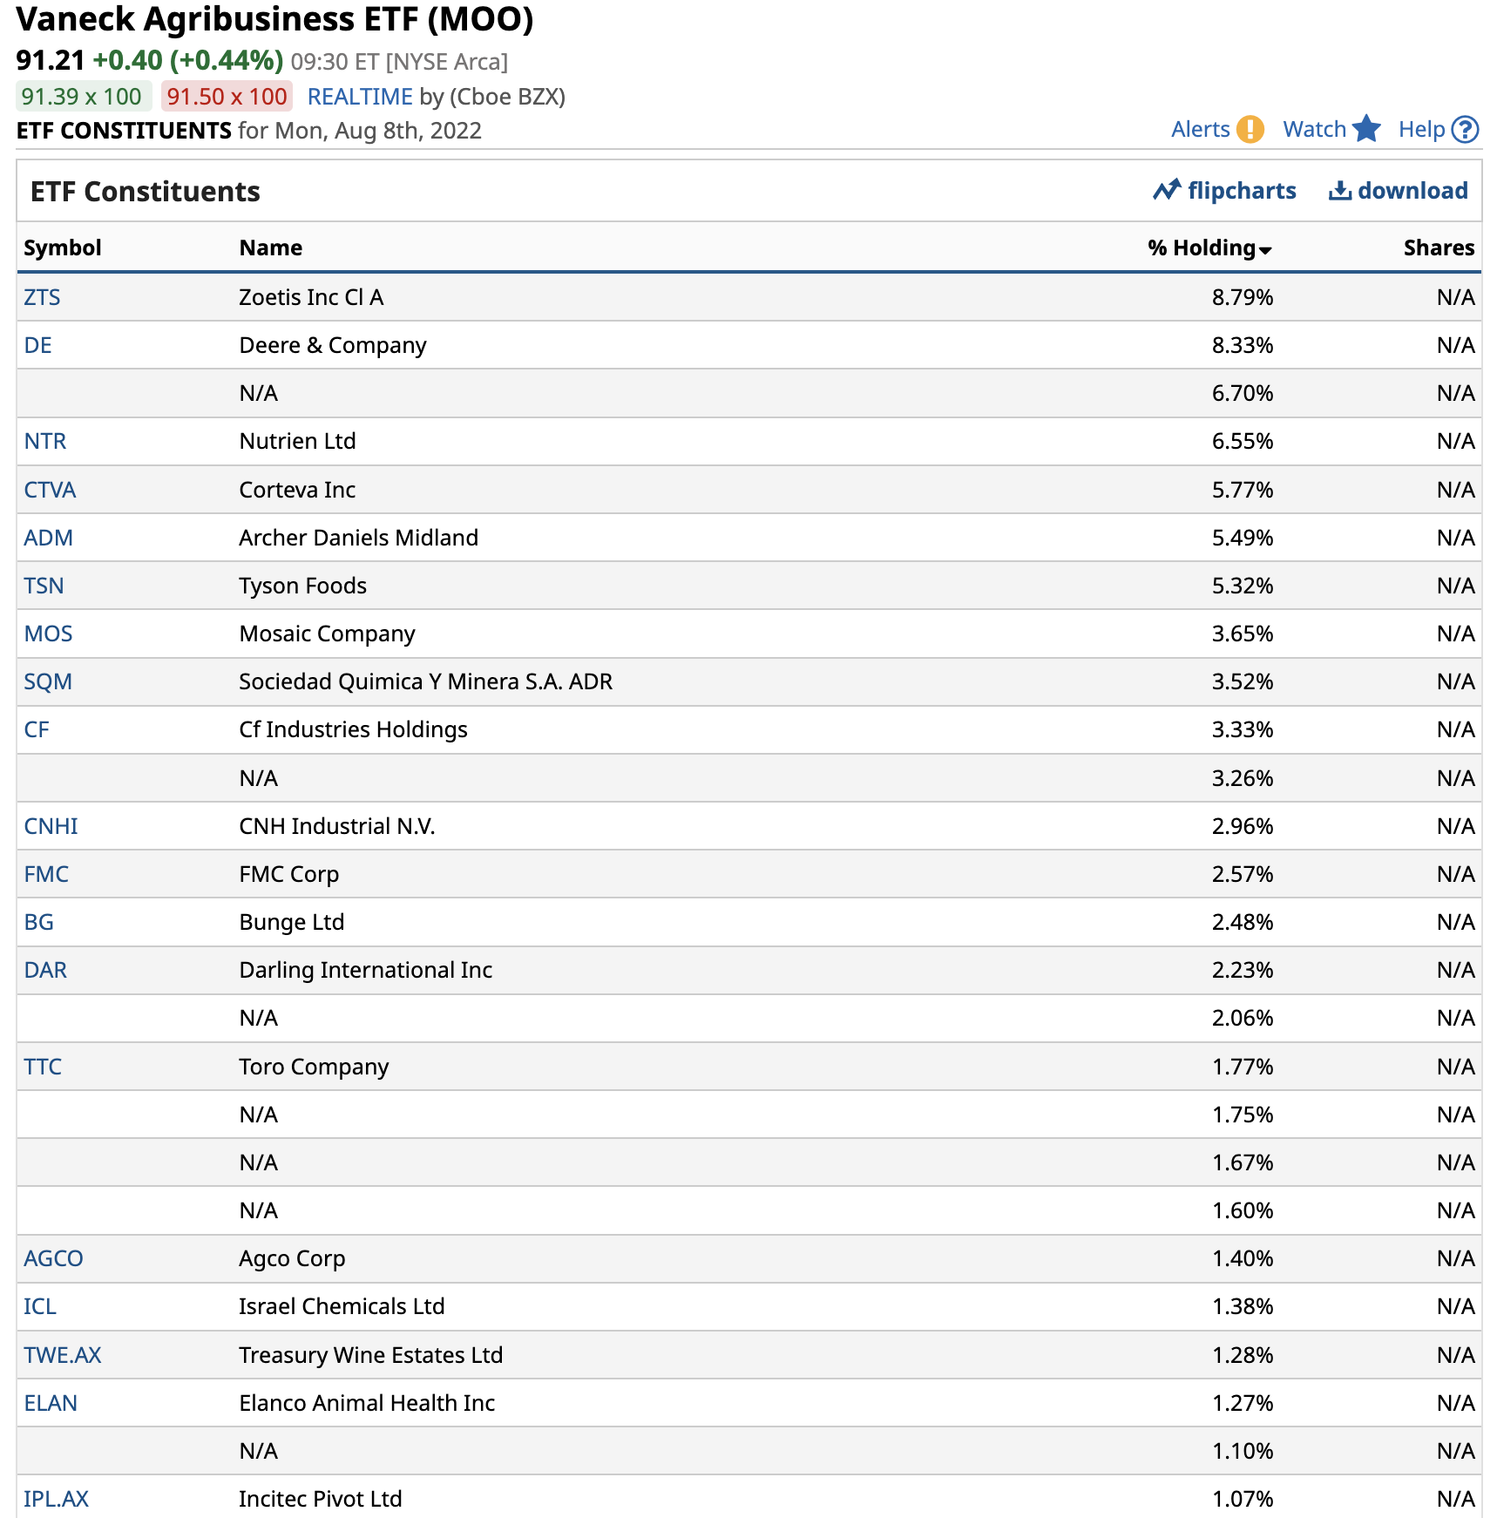Select the Bunge Ltd name cell
The width and height of the screenshot is (1497, 1518).
[292, 922]
